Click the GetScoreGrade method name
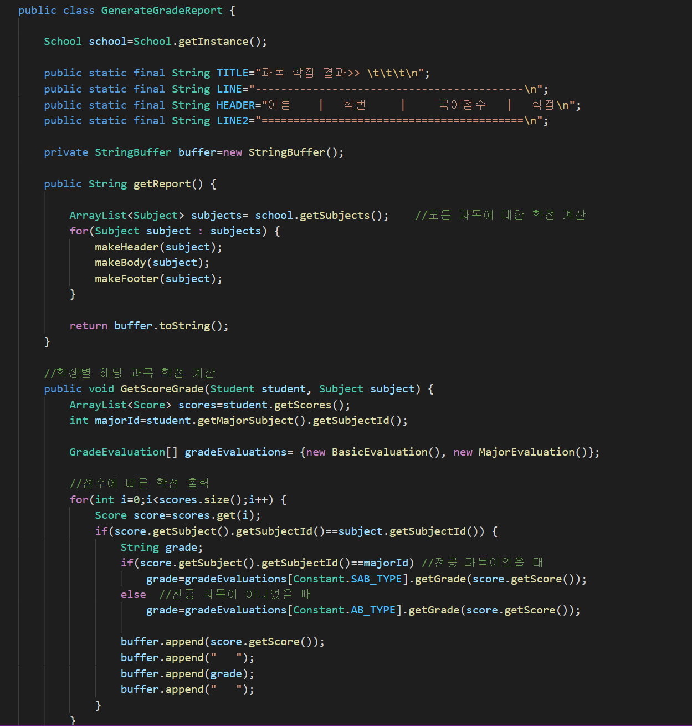 (162, 389)
